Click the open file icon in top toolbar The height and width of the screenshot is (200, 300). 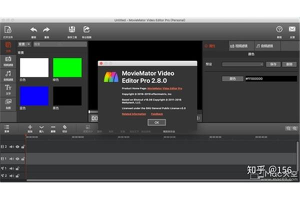pos(8,29)
